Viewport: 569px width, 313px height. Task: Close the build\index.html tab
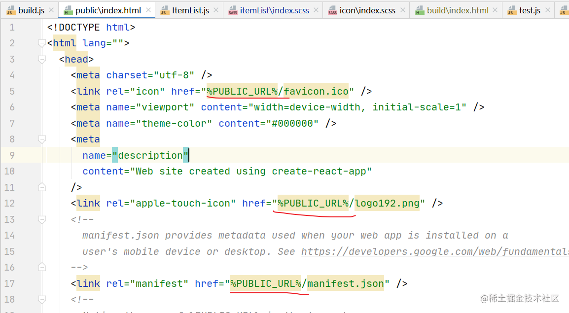coord(495,10)
